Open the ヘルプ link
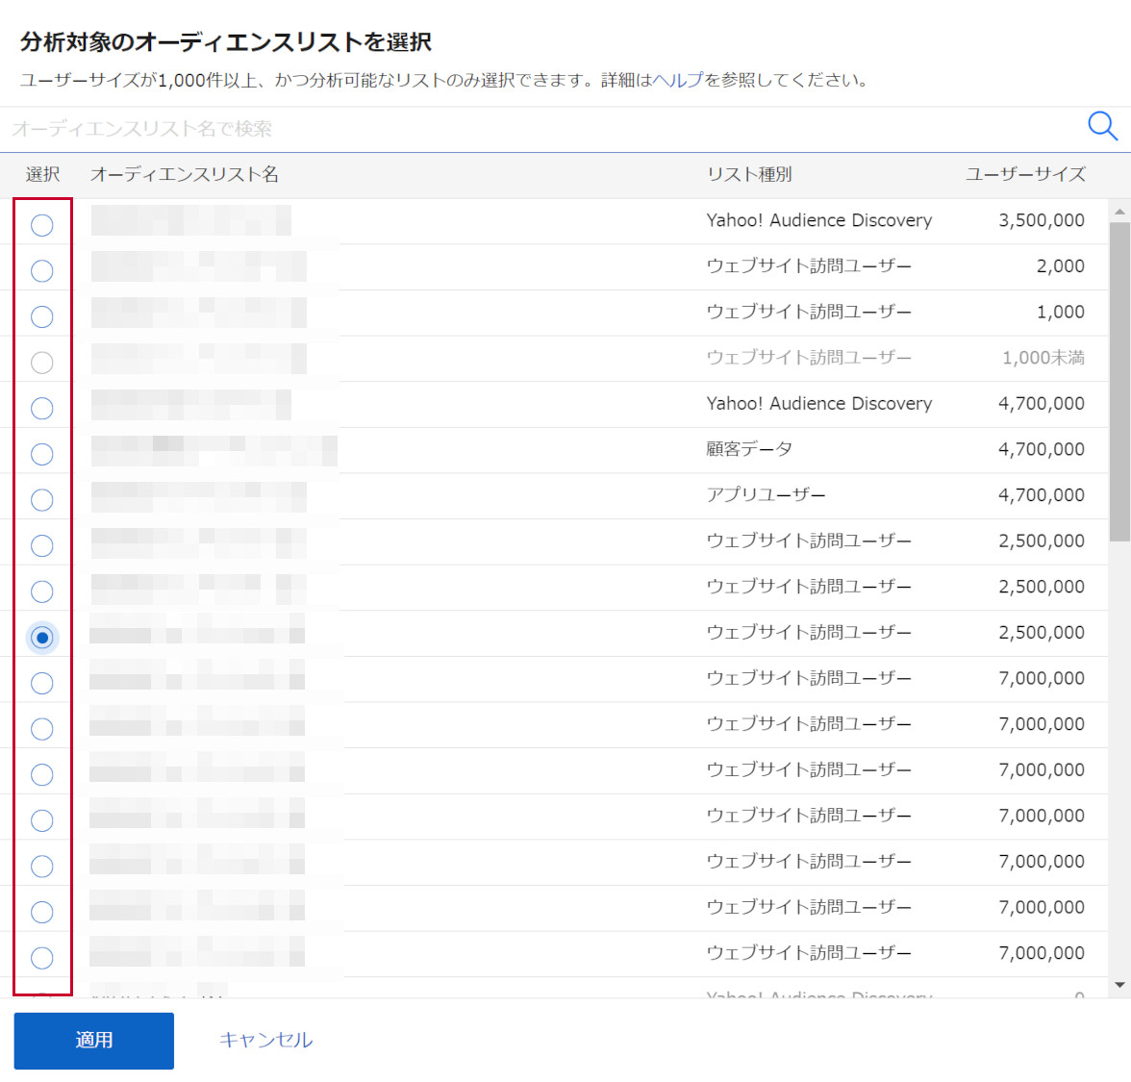Screen dimensions: 1131x1082 [678, 80]
